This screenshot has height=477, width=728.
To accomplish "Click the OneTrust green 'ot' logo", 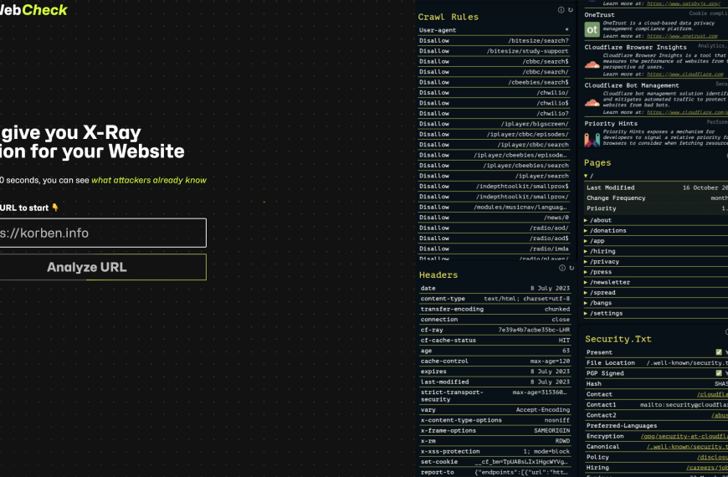I will point(592,30).
